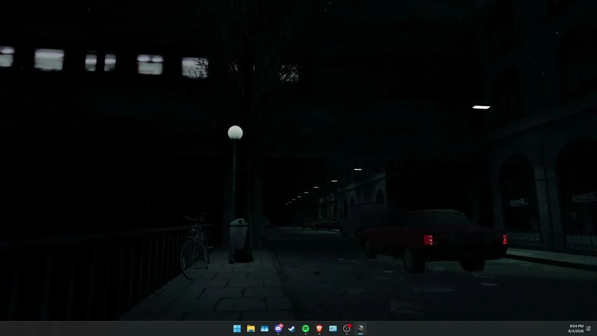Open the blue waveform app on taskbar
The width and height of the screenshot is (597, 336).
coord(264,329)
